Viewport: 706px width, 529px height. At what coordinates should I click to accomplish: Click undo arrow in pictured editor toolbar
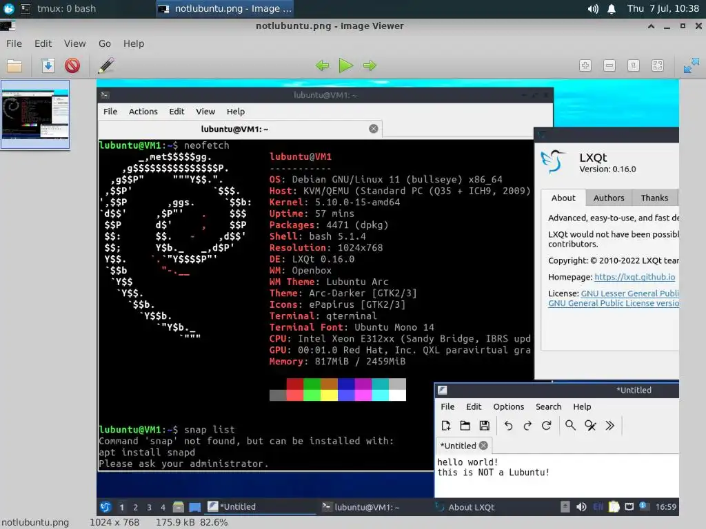pos(508,426)
